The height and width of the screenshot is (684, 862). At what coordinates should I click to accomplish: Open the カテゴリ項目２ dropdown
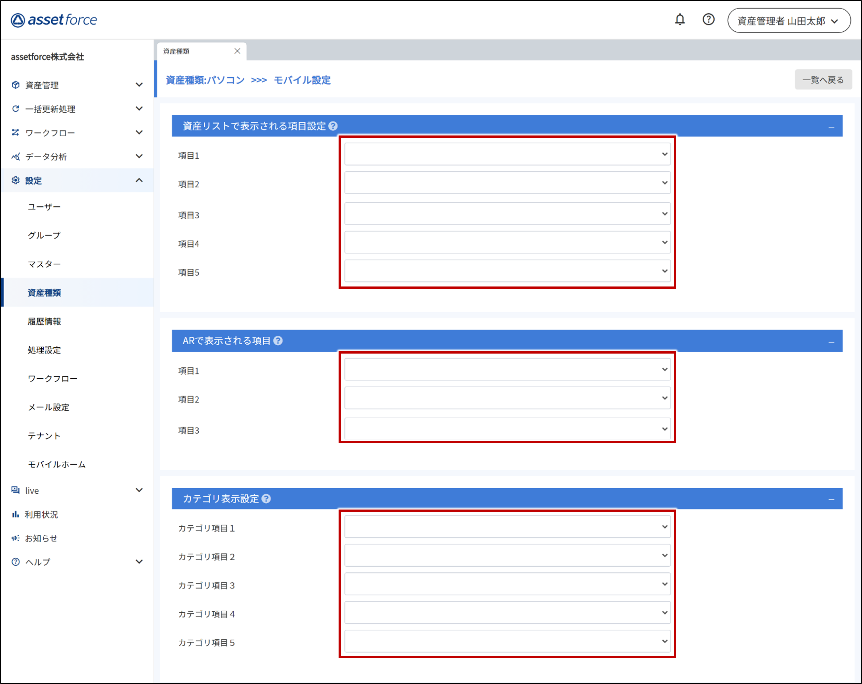pos(507,556)
